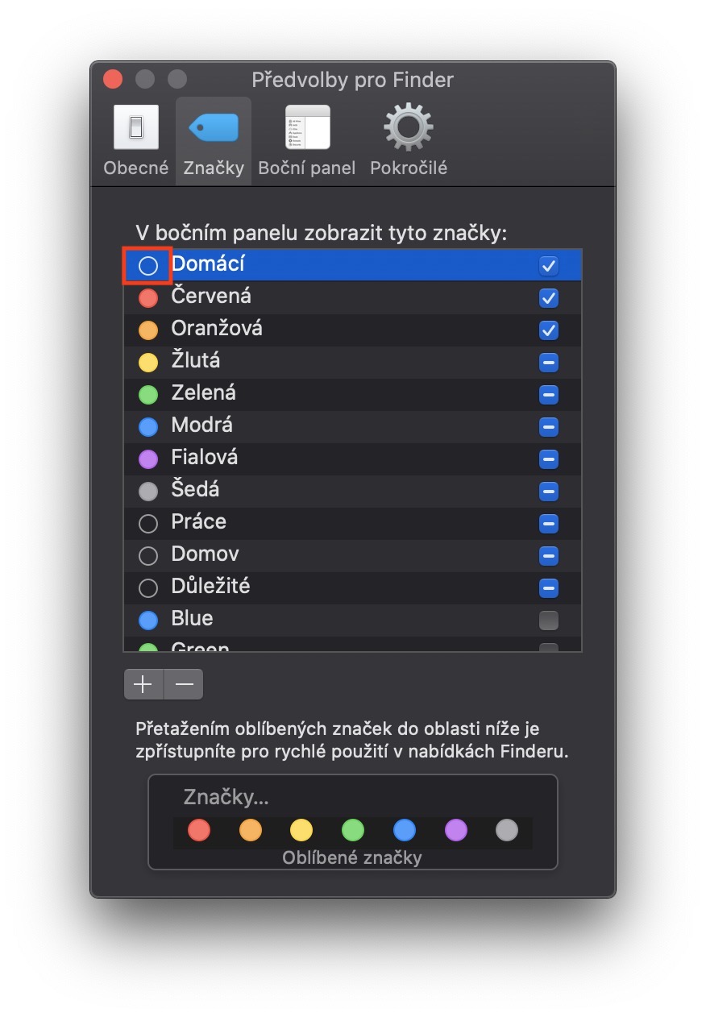Viewport: 706px width, 1017px height.
Task: Toggle the Důležité tag checkbox
Action: pos(549,588)
